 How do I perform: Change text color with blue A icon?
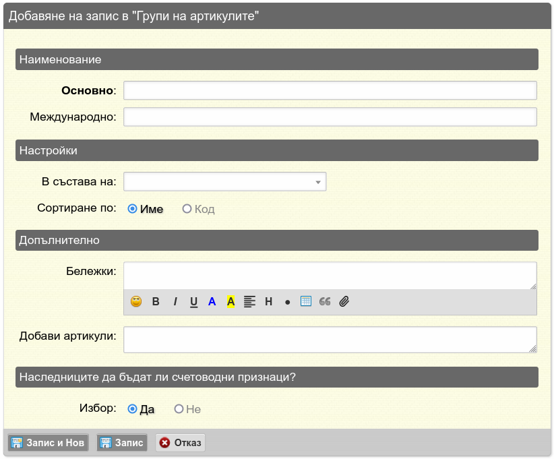[x=212, y=301]
